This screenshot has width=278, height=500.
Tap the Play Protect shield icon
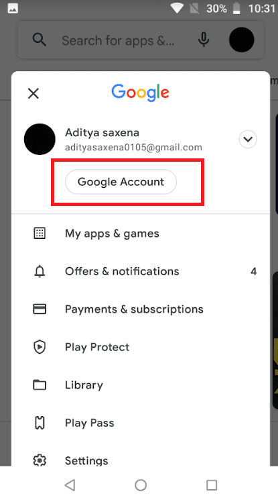(40, 347)
